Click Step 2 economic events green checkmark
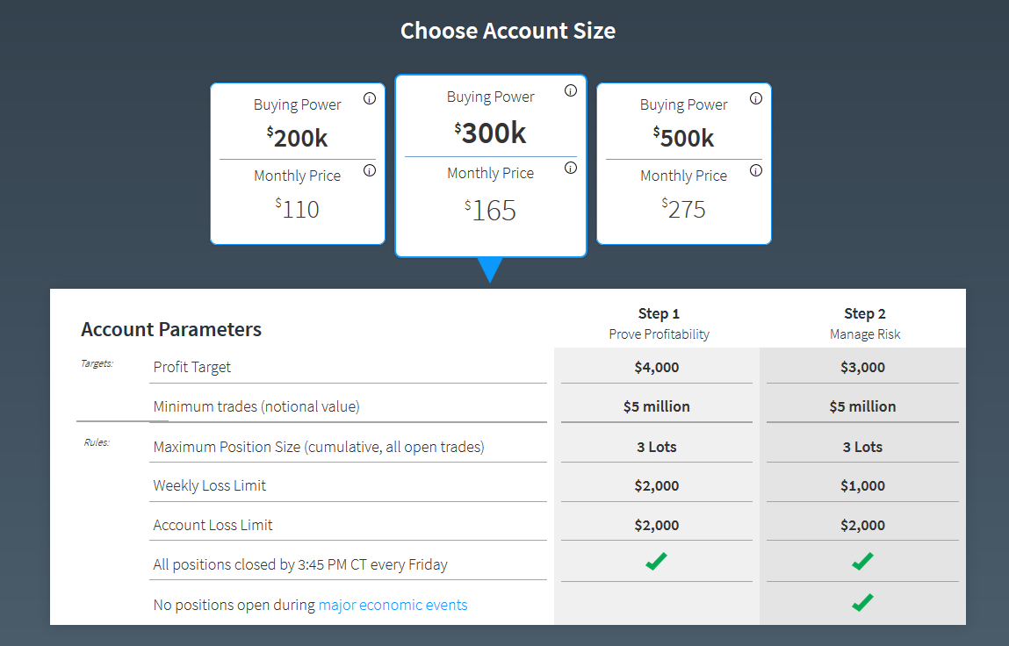The width and height of the screenshot is (1009, 646). 862,602
